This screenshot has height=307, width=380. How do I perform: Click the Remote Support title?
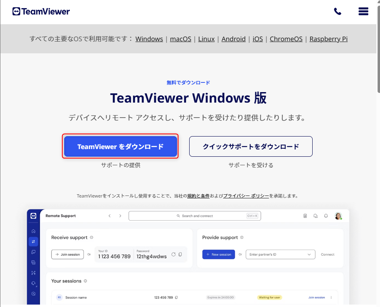click(61, 216)
